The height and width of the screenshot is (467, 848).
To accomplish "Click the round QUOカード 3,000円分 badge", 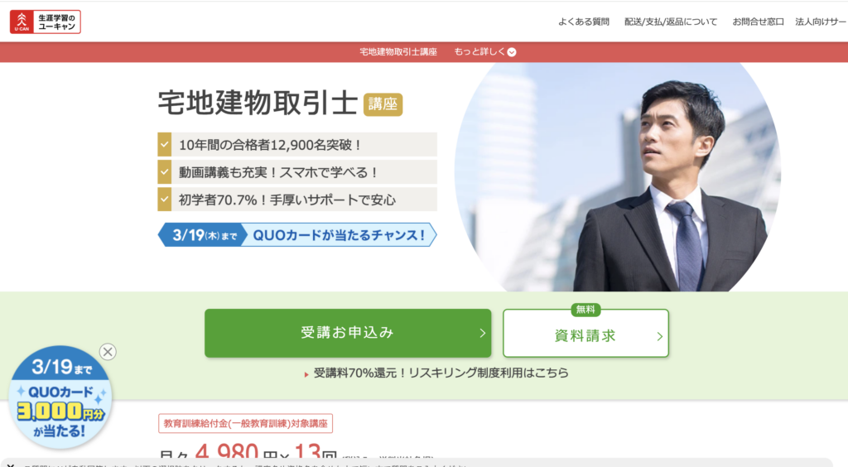I will [x=60, y=397].
